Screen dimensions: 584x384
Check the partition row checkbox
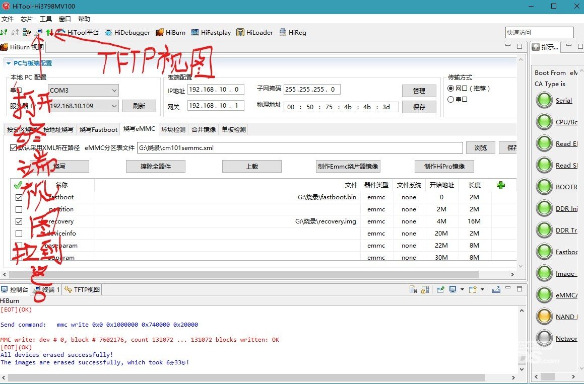pos(19,209)
